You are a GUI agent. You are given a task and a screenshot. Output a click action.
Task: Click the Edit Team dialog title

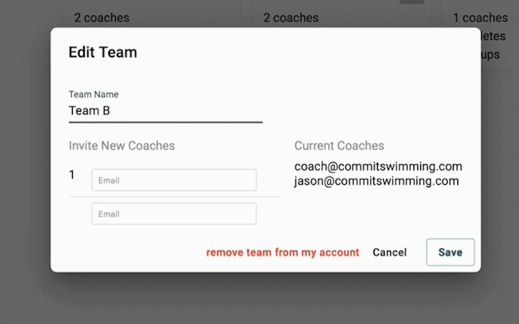(103, 52)
